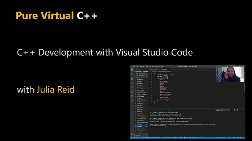The height and width of the screenshot is (141, 252).
Task: Close the vcpkg.json editor tab
Action: [x=168, y=69]
